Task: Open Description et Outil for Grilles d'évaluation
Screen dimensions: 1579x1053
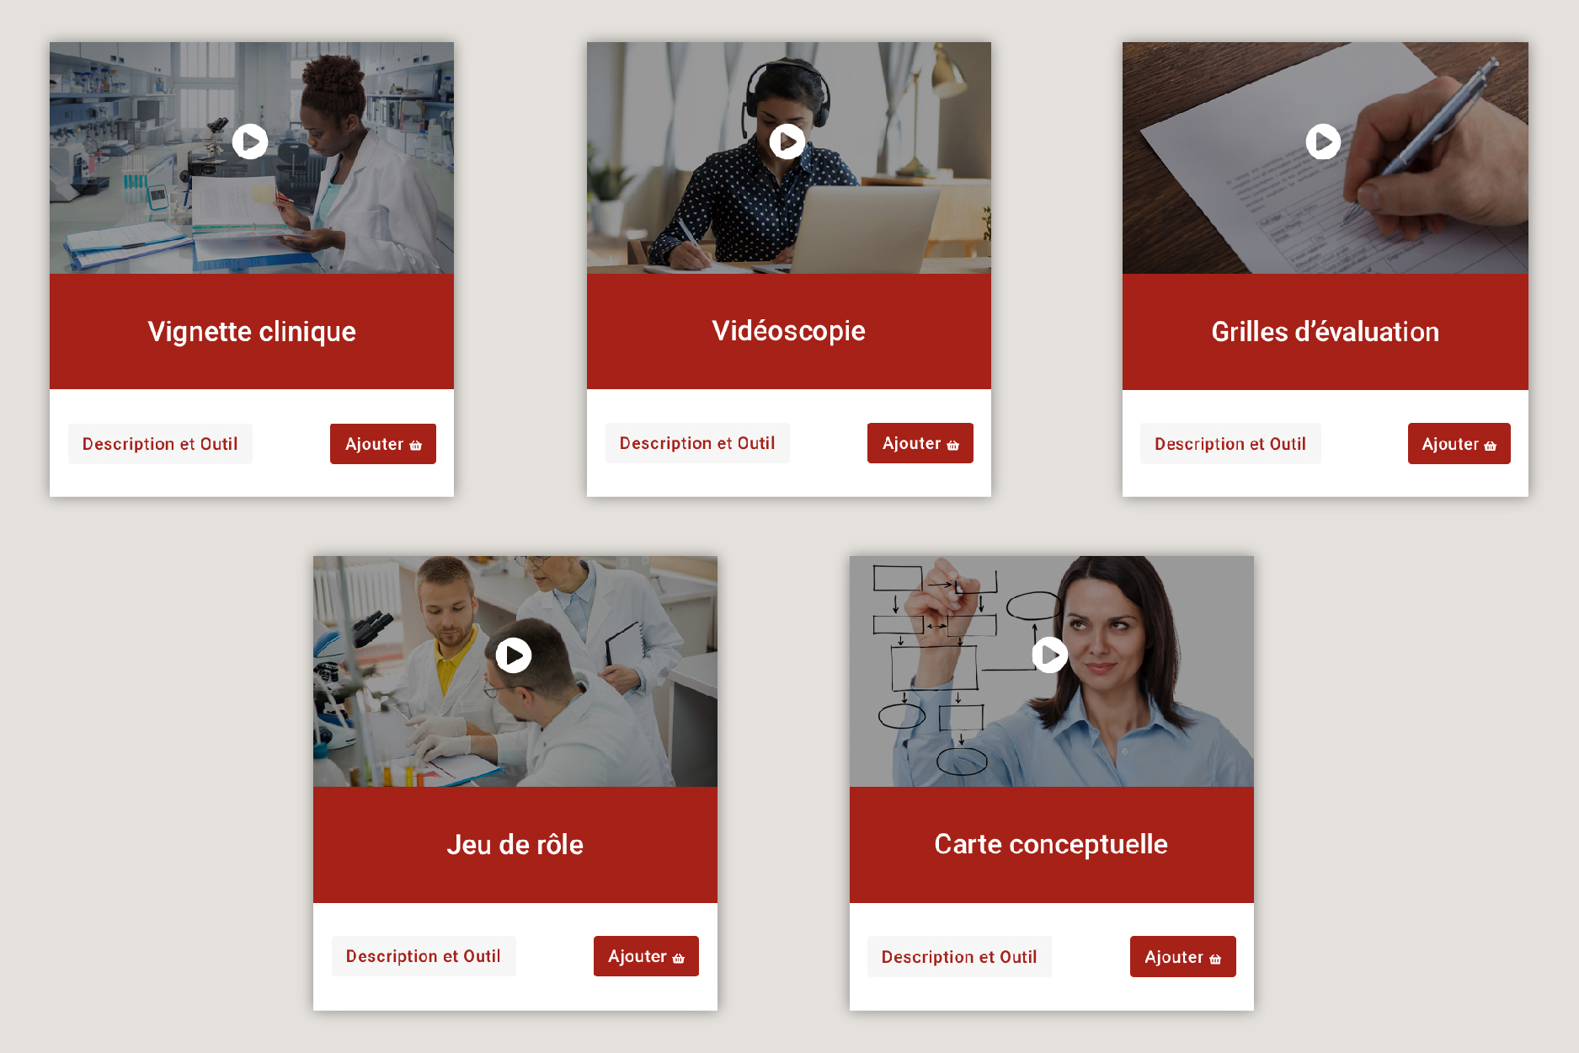Action: (1230, 444)
